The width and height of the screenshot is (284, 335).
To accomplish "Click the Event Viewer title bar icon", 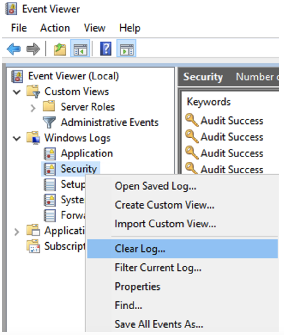I will [x=11, y=9].
